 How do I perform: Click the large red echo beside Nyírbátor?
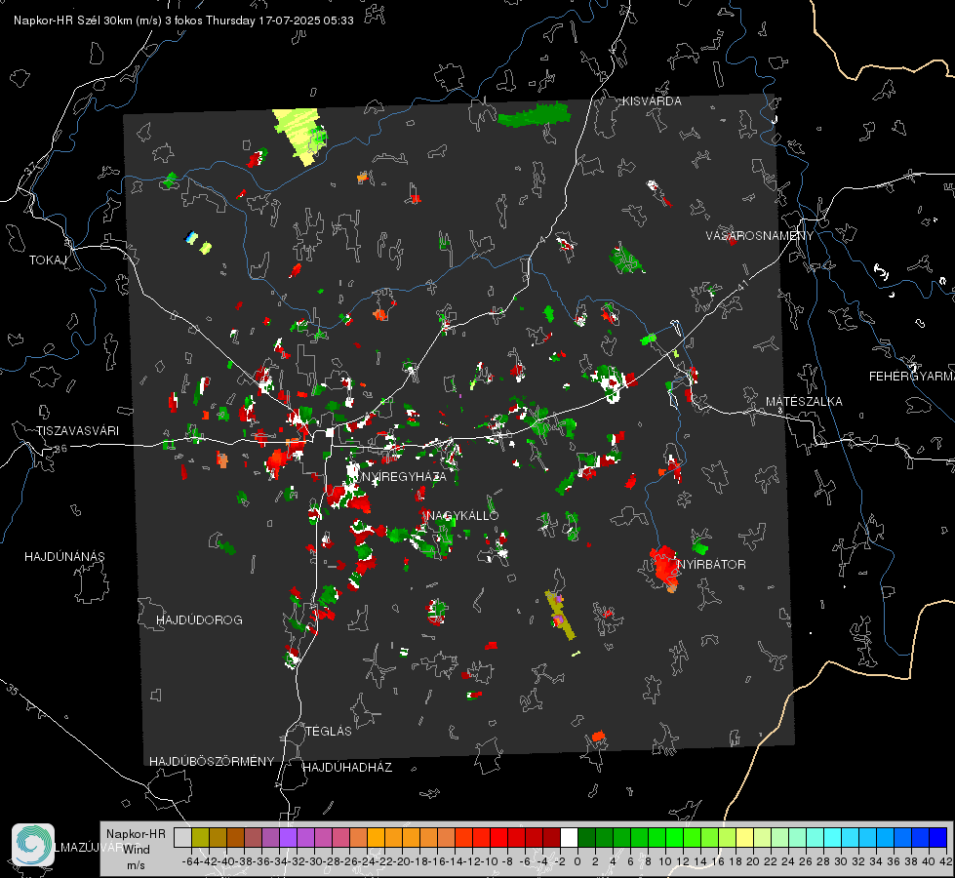click(664, 566)
